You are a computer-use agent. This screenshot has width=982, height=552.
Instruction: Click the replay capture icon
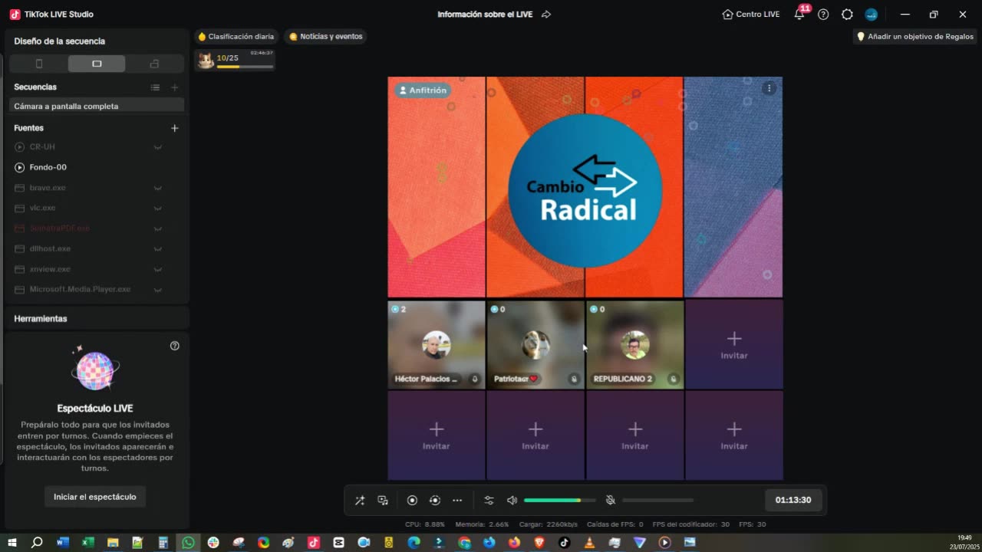tap(435, 501)
